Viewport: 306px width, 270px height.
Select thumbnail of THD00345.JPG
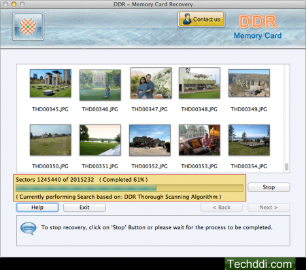click(50, 83)
